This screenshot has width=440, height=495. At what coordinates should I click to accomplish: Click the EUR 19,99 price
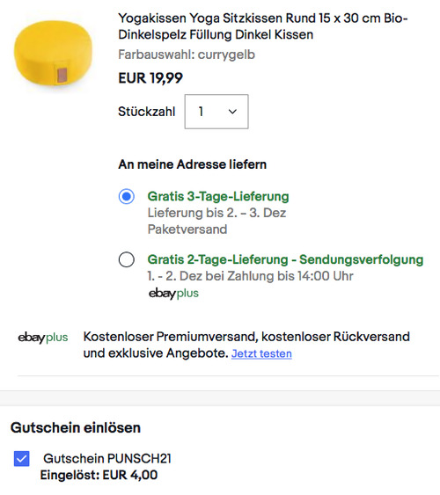tap(150, 78)
